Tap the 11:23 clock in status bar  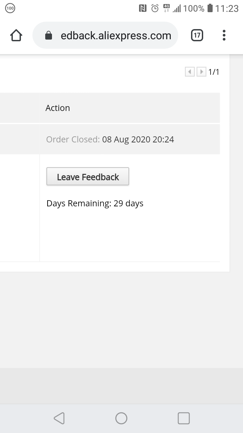tap(227, 8)
